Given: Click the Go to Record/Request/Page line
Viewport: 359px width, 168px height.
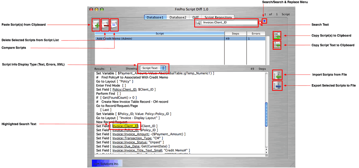Looking at the screenshot, I should click(117, 106).
